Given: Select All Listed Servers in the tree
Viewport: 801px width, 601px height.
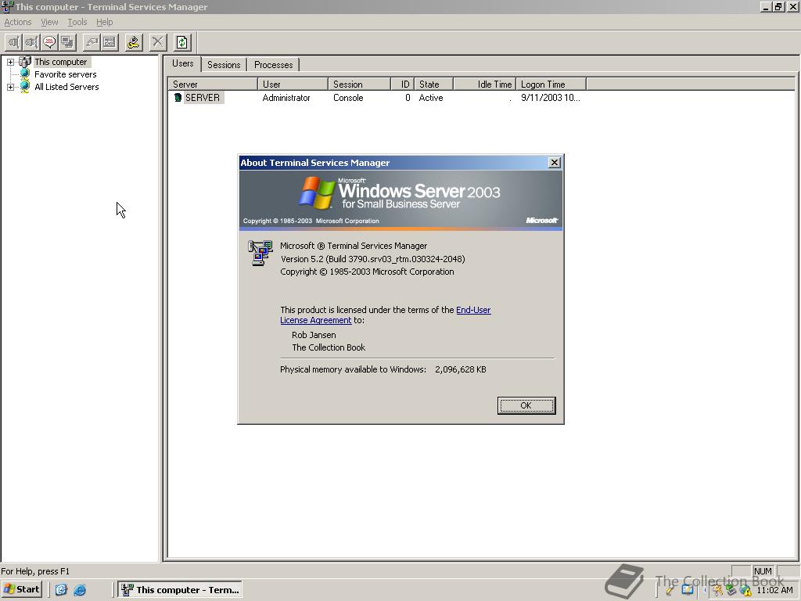Looking at the screenshot, I should pos(66,87).
